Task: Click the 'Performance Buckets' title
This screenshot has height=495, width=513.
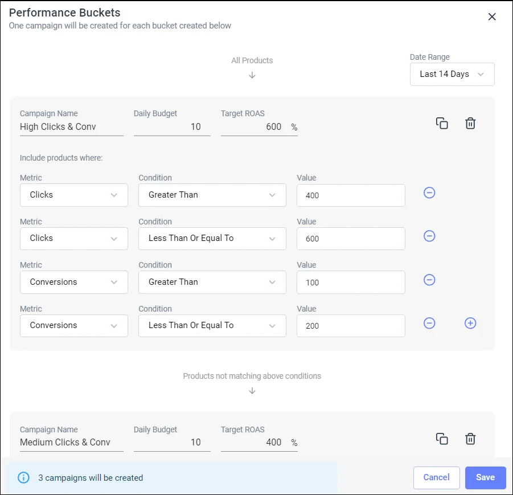Action: pyautogui.click(x=64, y=13)
